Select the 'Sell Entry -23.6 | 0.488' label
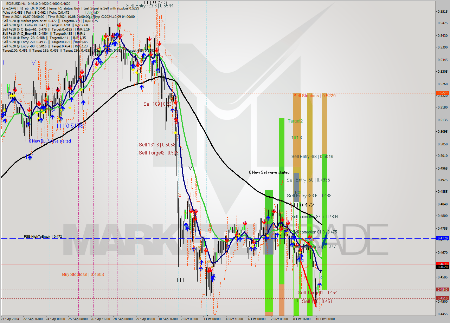450x323 pixels. pyautogui.click(x=309, y=196)
